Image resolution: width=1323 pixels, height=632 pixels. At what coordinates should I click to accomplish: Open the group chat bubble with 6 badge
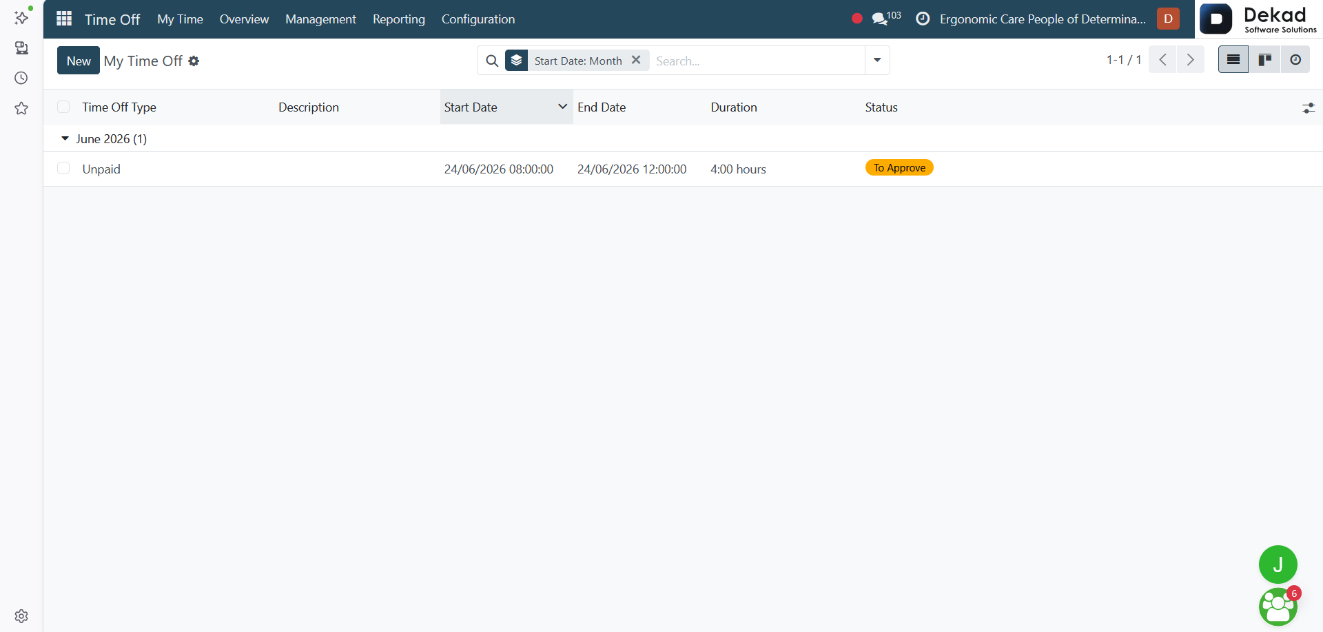[x=1278, y=607]
